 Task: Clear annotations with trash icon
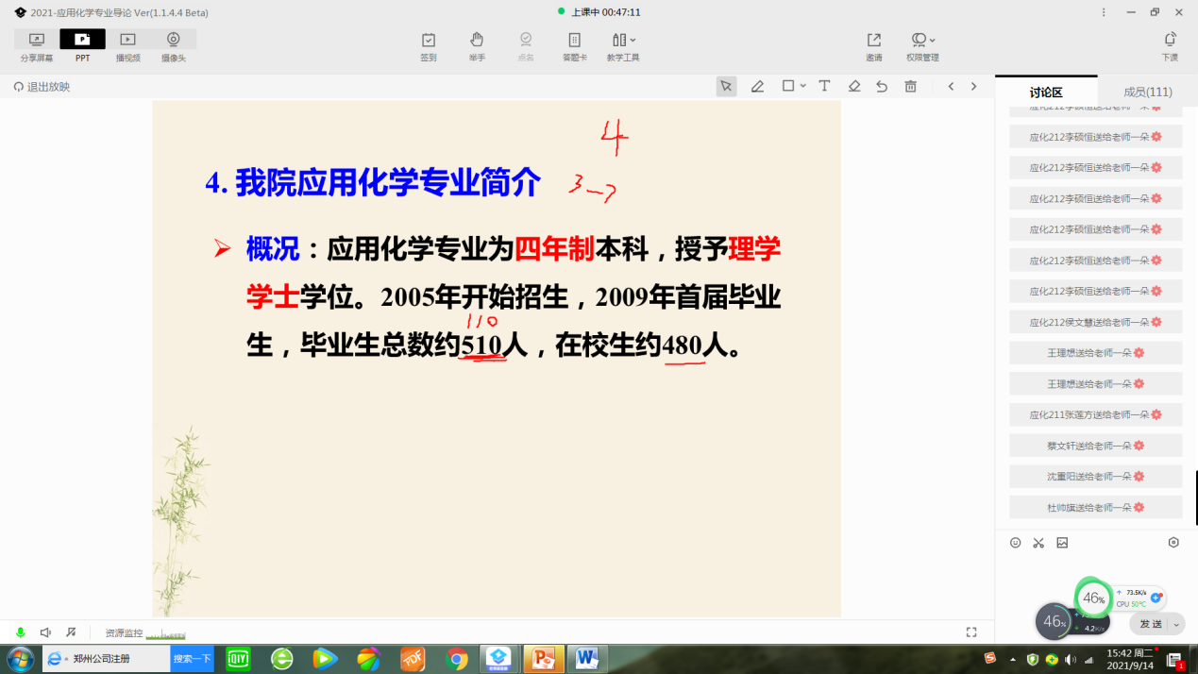(x=910, y=86)
